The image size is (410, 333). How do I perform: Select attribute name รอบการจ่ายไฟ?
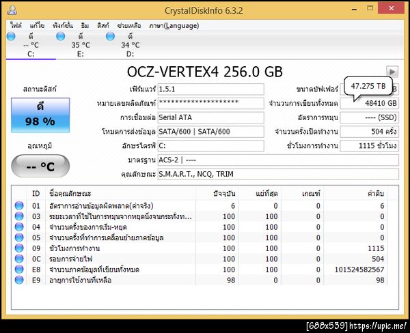coord(71,259)
